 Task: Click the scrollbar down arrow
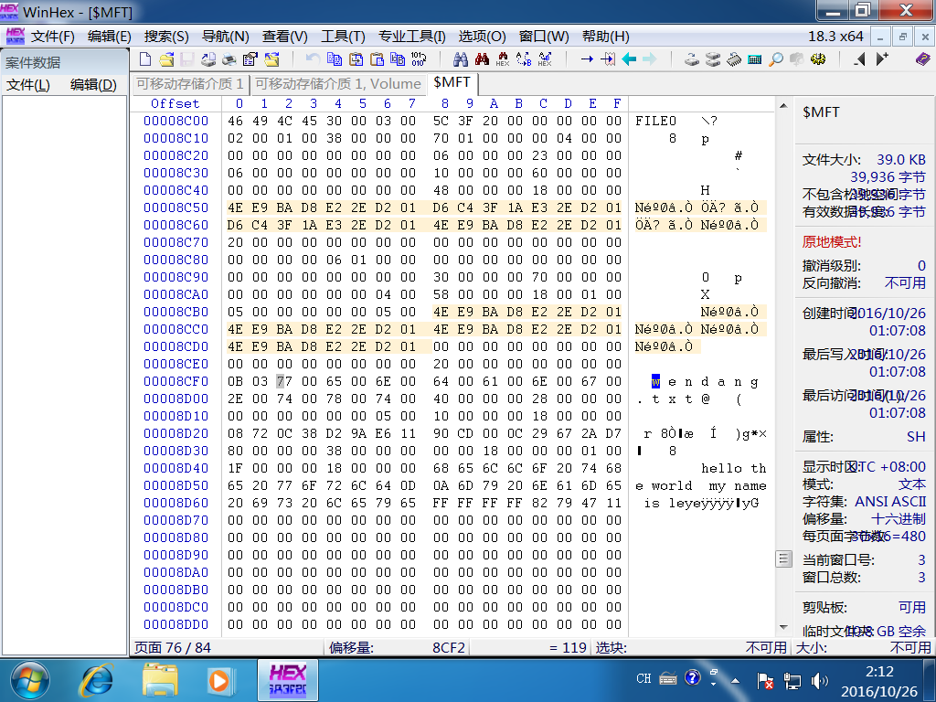783,627
